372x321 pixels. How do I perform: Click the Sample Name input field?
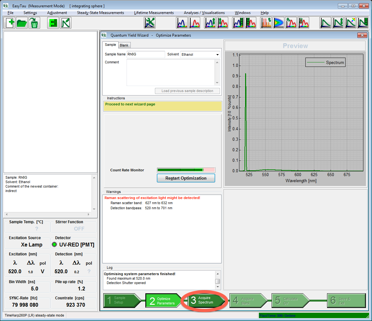[x=146, y=54]
